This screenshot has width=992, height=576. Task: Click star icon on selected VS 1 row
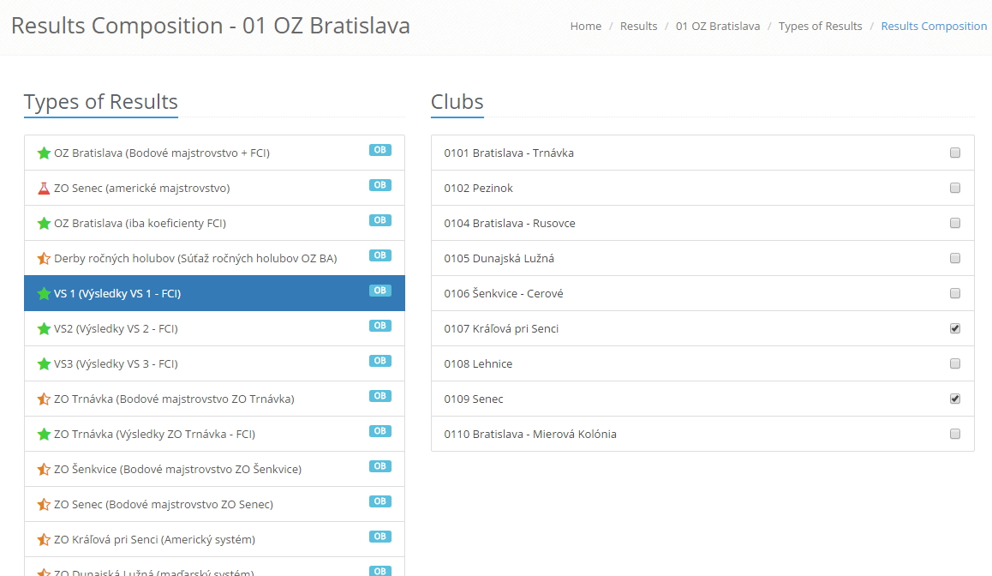44,294
